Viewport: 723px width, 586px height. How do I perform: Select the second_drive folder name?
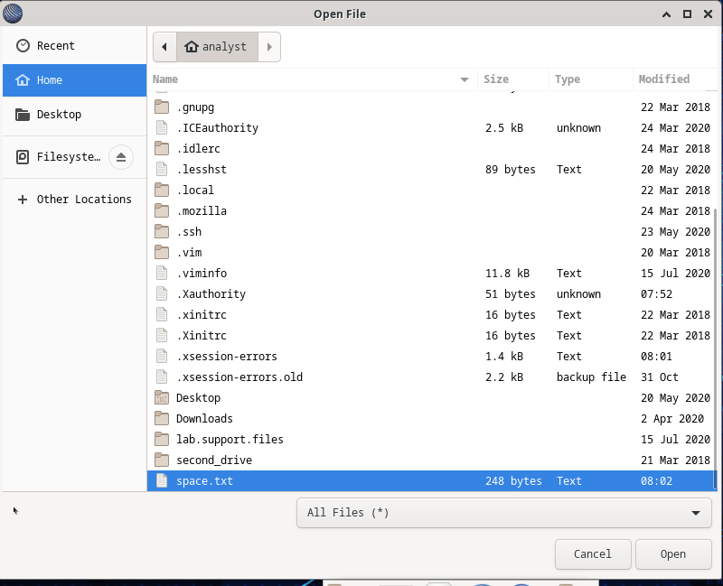pos(214,460)
